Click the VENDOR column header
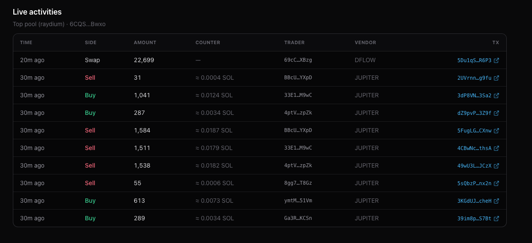 pyautogui.click(x=365, y=42)
